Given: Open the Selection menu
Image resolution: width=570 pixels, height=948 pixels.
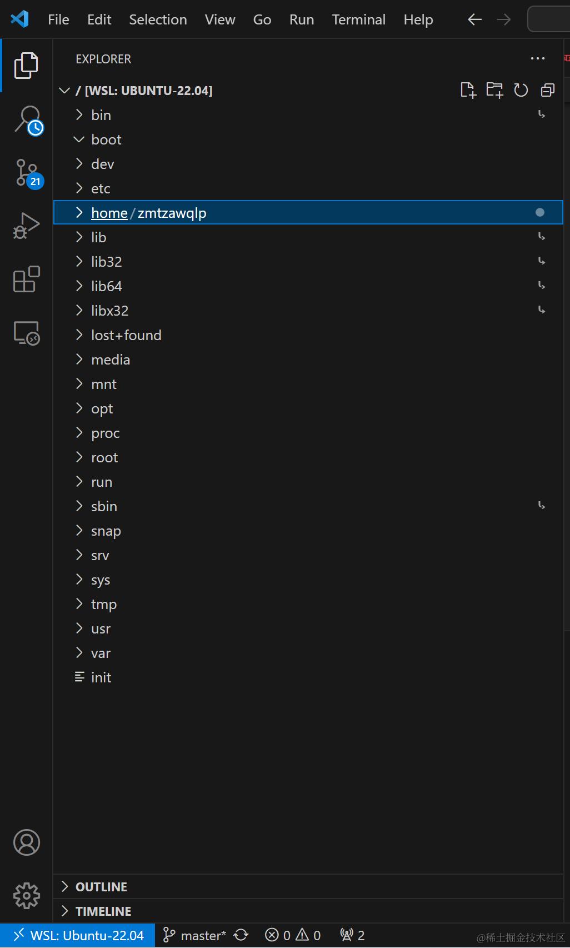Looking at the screenshot, I should pyautogui.click(x=158, y=19).
